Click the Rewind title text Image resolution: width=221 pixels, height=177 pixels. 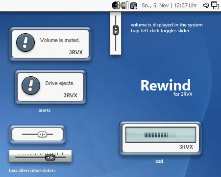pos(166,85)
